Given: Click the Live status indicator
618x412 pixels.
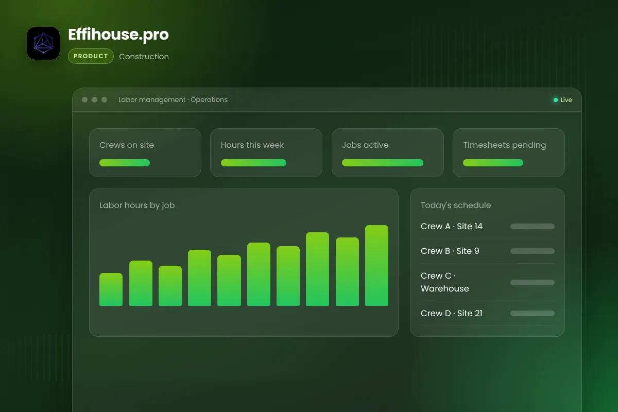Looking at the screenshot, I should point(562,100).
